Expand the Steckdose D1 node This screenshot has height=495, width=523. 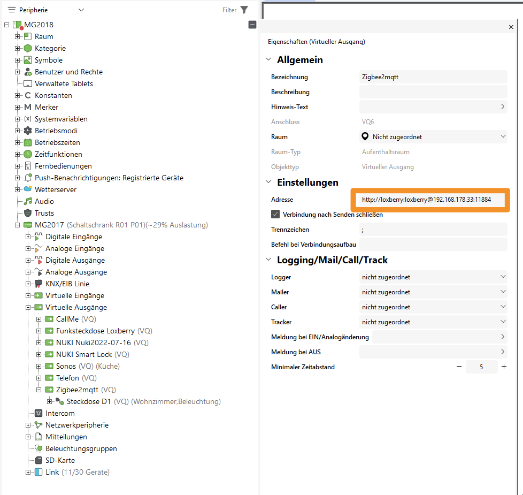[49, 401]
